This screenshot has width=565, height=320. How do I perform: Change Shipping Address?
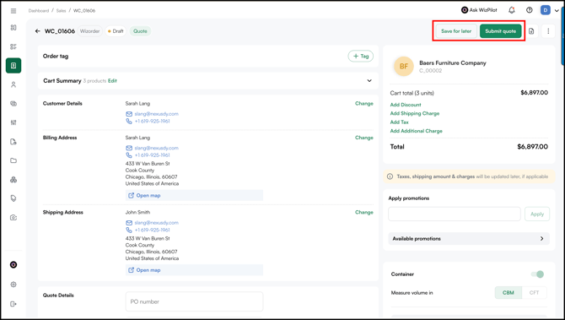[x=364, y=213]
